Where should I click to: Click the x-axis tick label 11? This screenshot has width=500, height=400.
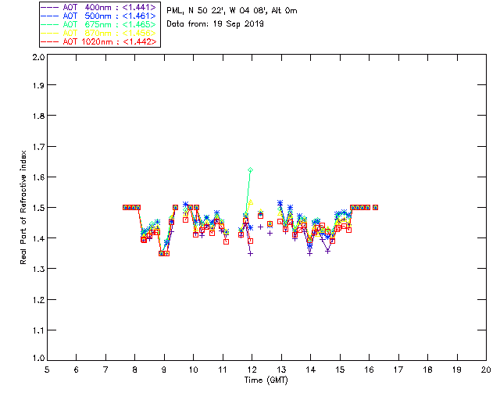(x=223, y=370)
